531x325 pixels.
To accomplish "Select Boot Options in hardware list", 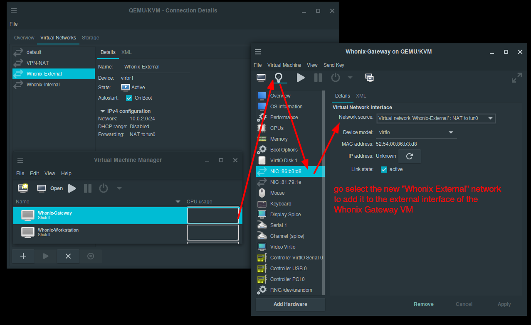I will click(289, 150).
